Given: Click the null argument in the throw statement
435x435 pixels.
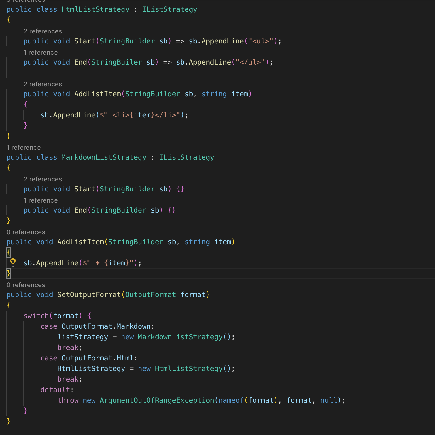Looking at the screenshot, I should pos(329,400).
